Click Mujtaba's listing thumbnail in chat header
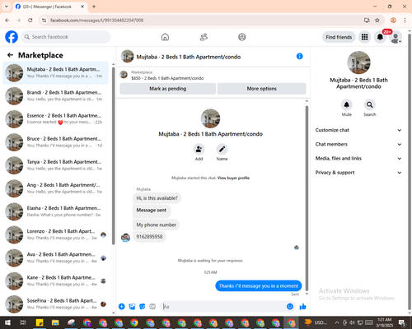 [x=128, y=56]
